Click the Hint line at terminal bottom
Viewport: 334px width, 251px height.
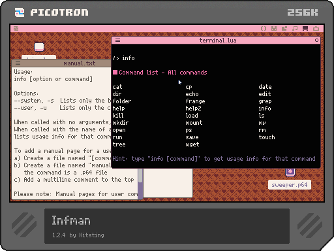coord(214,159)
